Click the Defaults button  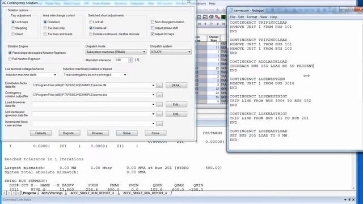point(40,133)
